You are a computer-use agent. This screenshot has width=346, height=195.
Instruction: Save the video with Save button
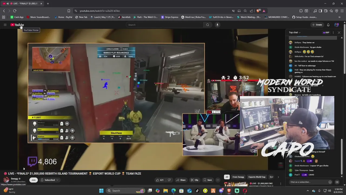(x=208, y=180)
